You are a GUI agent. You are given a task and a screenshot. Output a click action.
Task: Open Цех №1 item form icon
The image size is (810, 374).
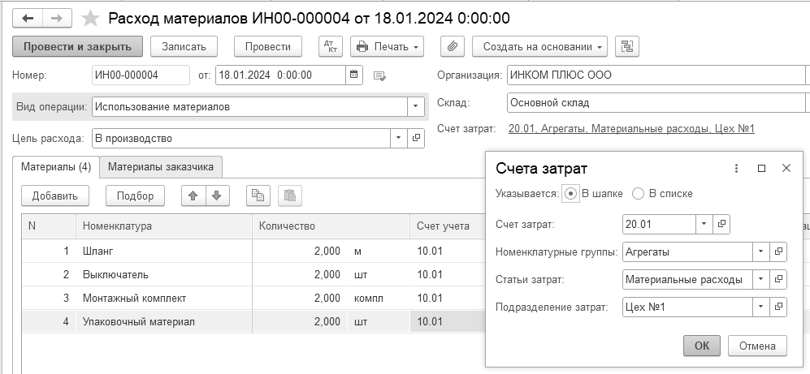[x=778, y=307]
